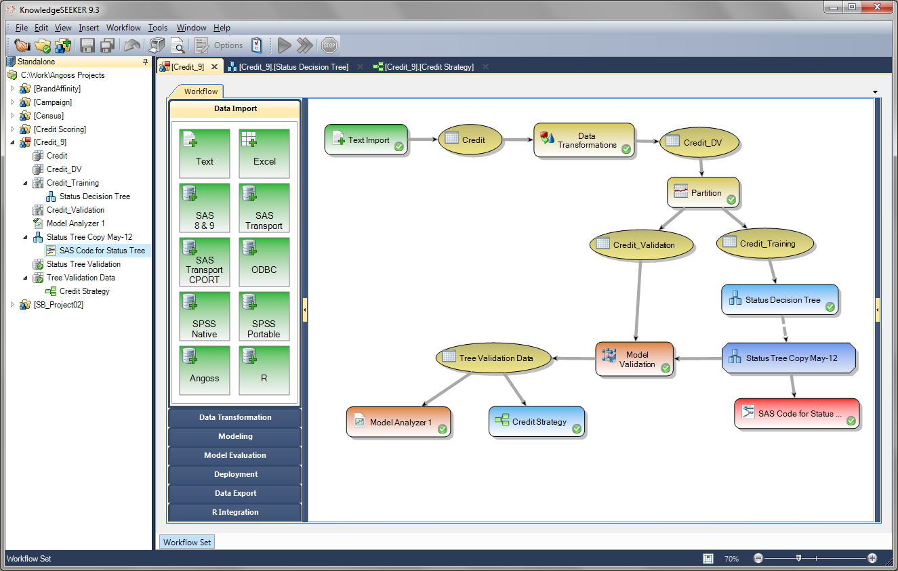Viewport: 898px width, 571px height.
Task: Click the Workflow Set button at bottom
Action: click(186, 541)
